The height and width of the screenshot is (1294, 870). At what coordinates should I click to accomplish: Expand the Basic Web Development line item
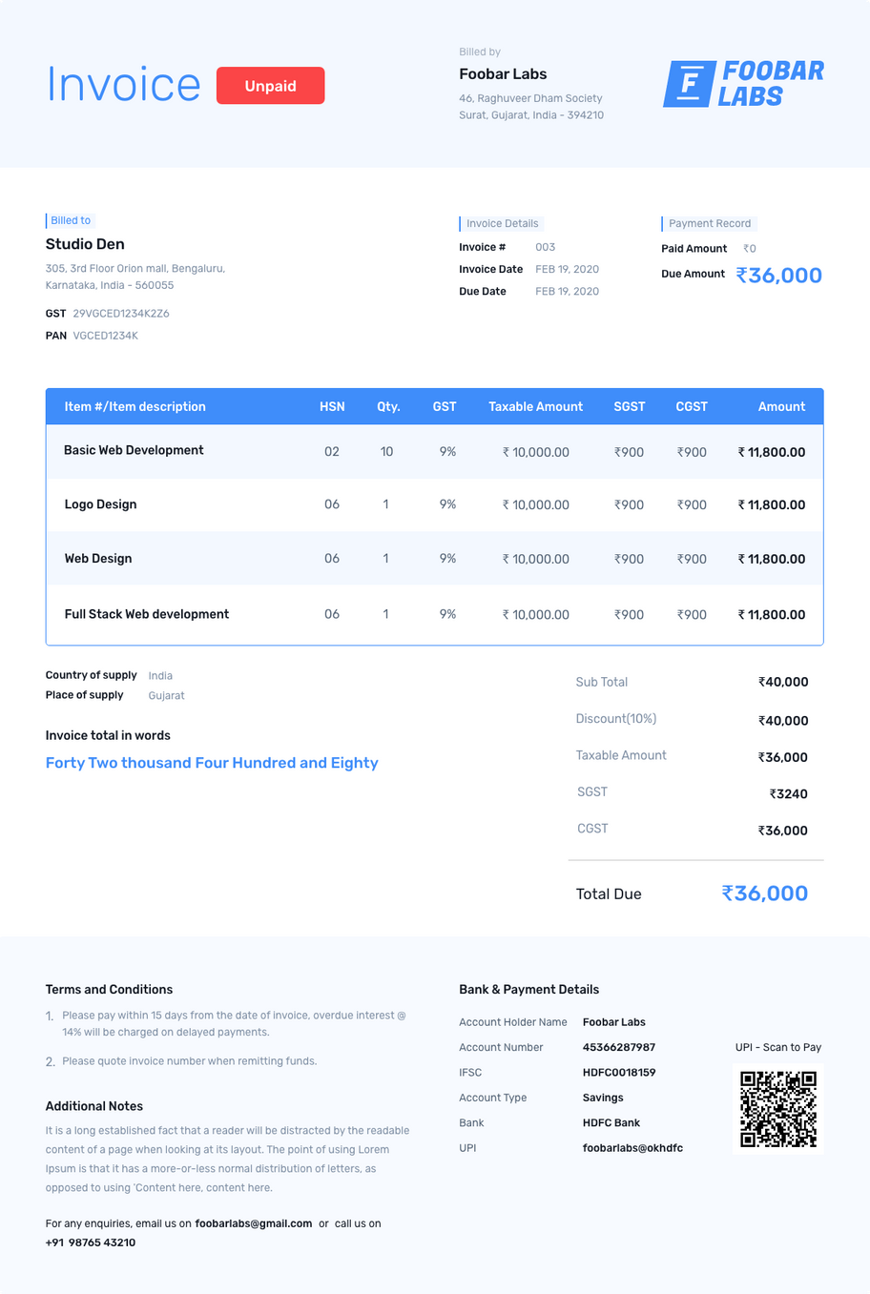pos(134,450)
